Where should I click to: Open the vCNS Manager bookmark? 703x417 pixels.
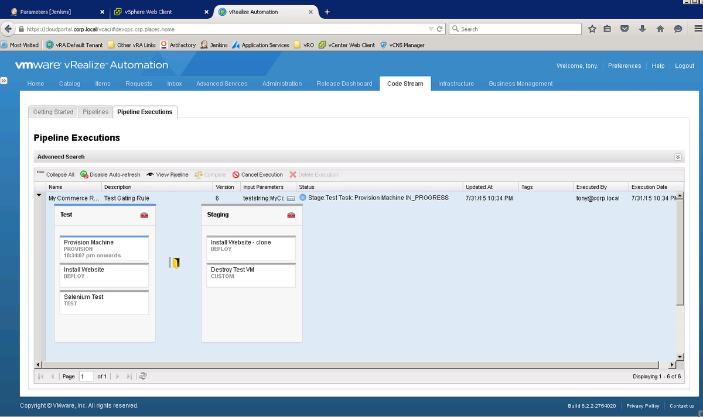[x=402, y=44]
